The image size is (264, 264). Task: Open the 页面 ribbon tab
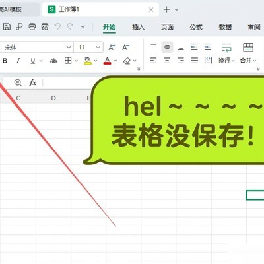167,27
